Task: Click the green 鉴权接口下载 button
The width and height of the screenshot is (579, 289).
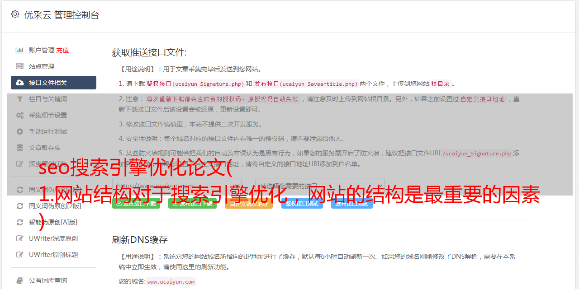Action: [x=136, y=203]
